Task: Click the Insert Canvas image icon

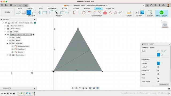Action: (x=142, y=13)
